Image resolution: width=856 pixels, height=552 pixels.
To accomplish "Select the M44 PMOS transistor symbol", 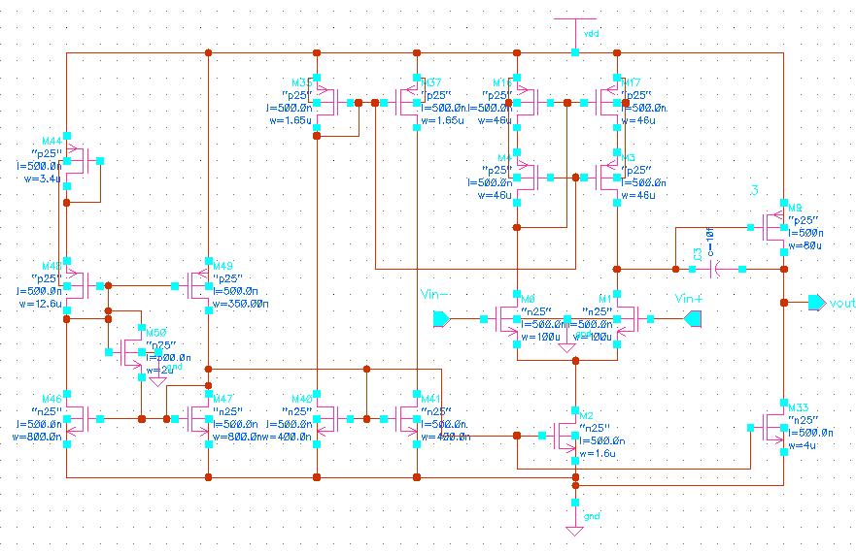I will click(x=82, y=161).
